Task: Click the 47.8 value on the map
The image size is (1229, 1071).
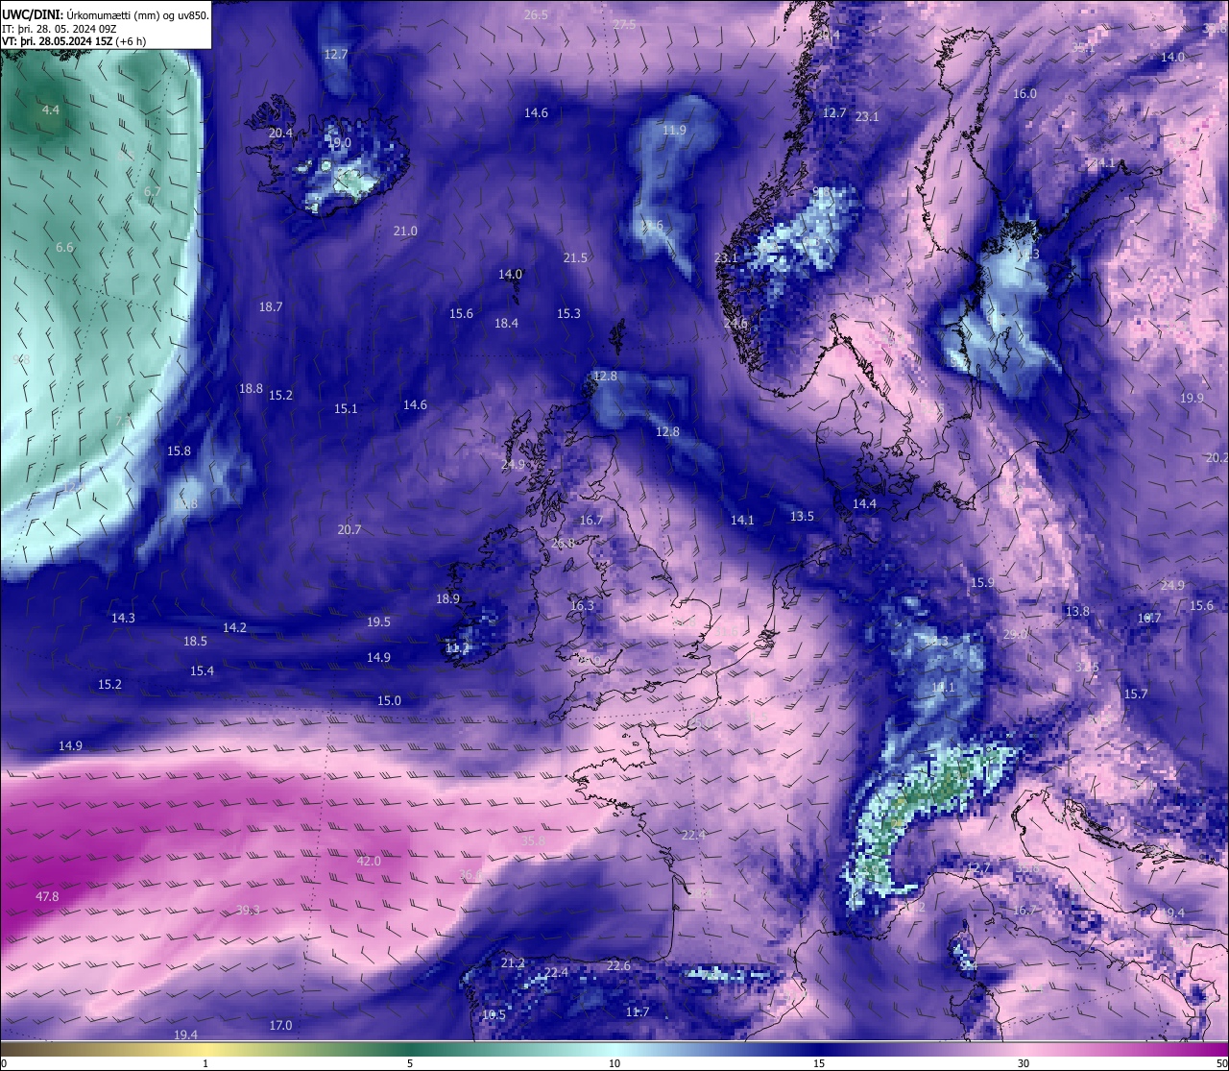Action: click(x=47, y=897)
